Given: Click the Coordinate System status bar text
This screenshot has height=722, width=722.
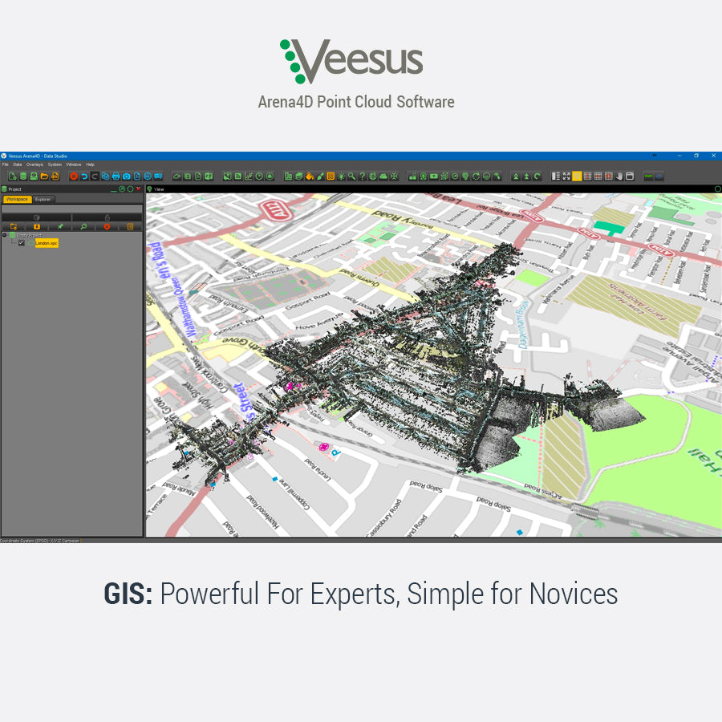Looking at the screenshot, I should (x=40, y=541).
